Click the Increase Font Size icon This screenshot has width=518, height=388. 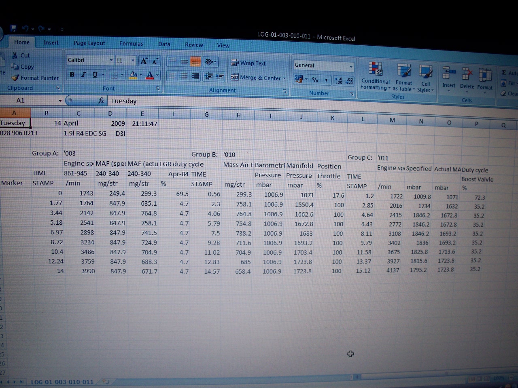click(144, 61)
